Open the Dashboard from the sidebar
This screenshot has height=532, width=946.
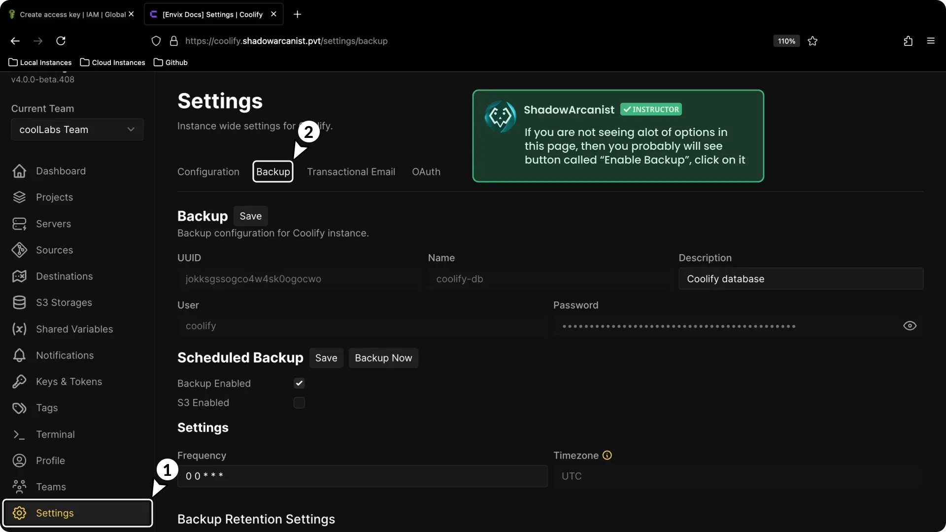click(60, 171)
